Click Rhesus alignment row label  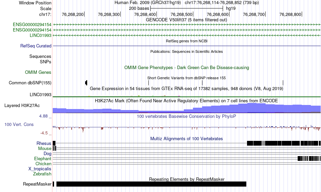click(44, 143)
